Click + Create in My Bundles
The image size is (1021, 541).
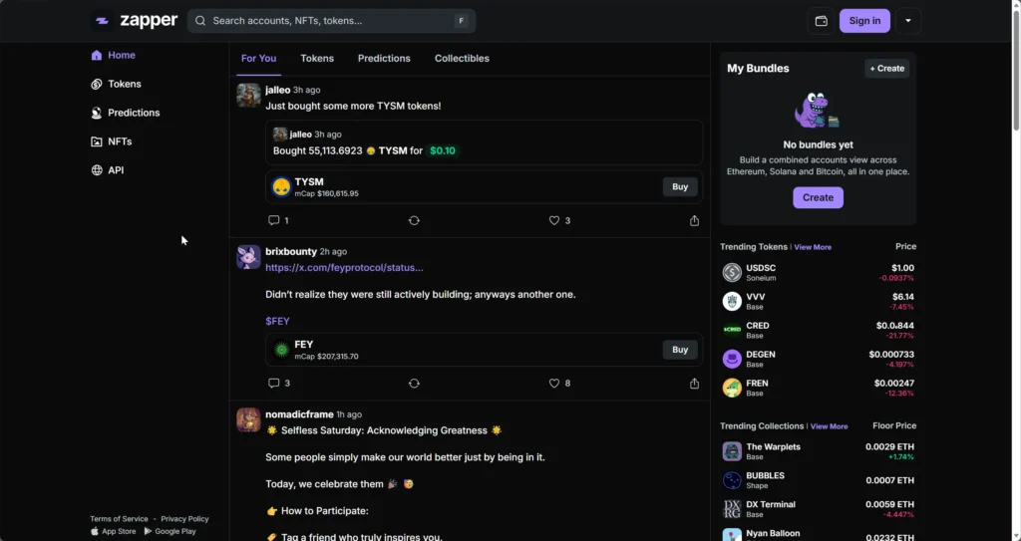(x=886, y=69)
